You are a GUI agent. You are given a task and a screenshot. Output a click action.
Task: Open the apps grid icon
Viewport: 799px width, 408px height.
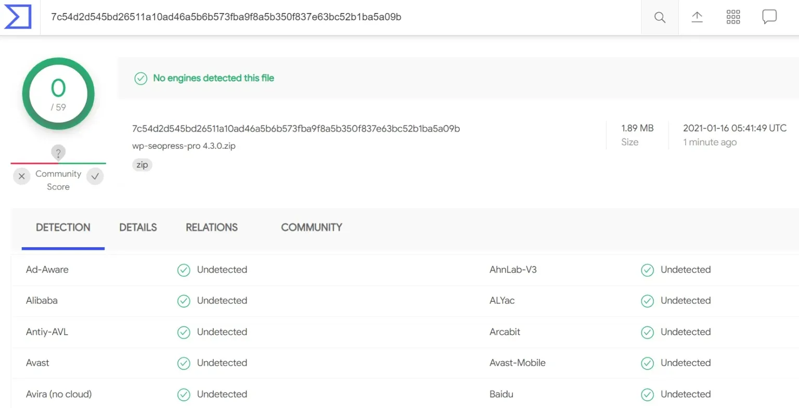tap(733, 17)
